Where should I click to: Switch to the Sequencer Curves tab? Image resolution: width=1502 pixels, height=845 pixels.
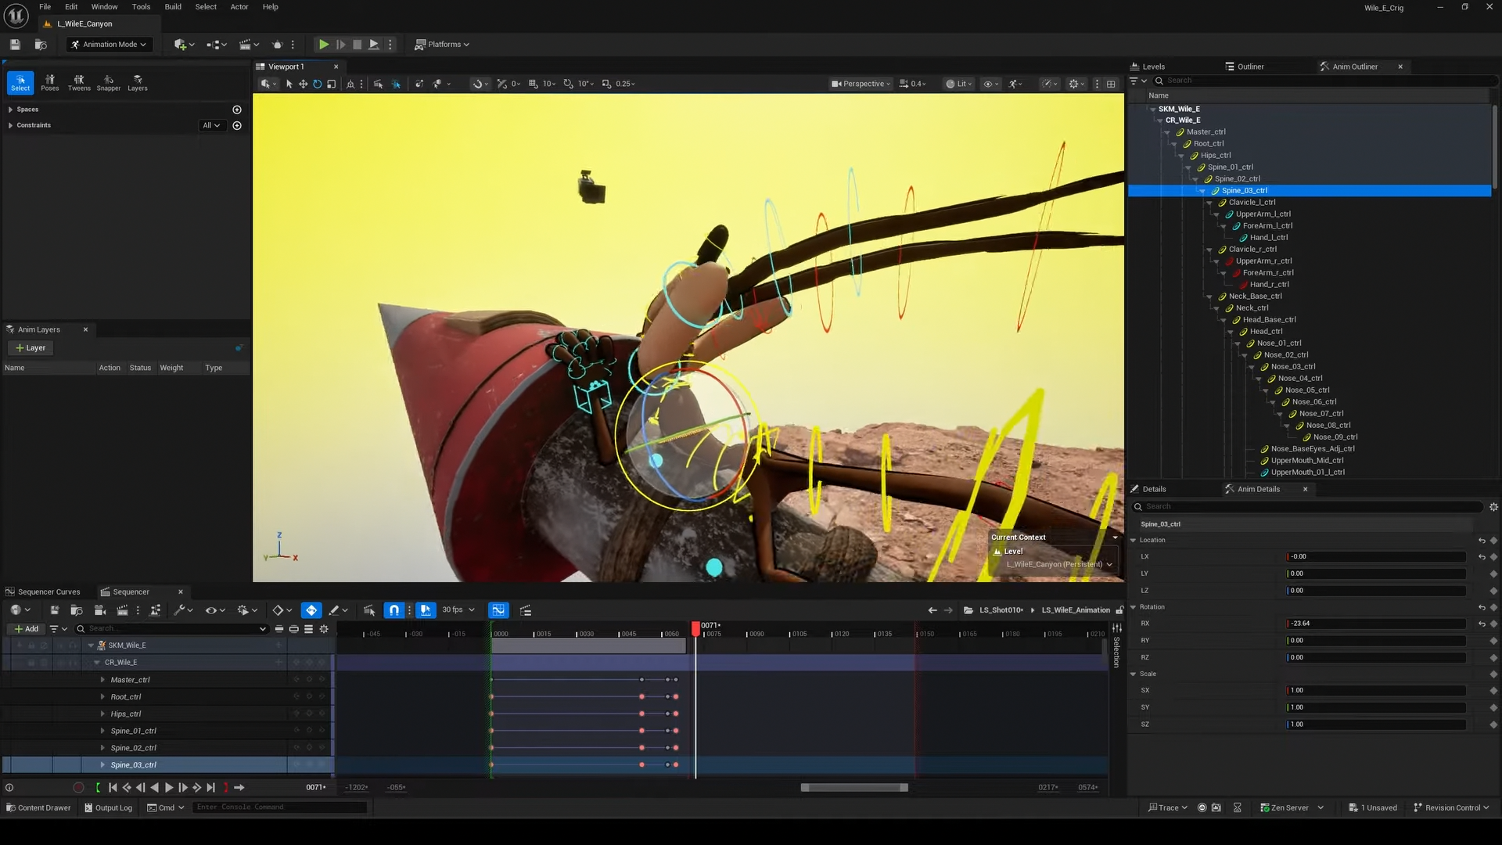click(x=43, y=592)
